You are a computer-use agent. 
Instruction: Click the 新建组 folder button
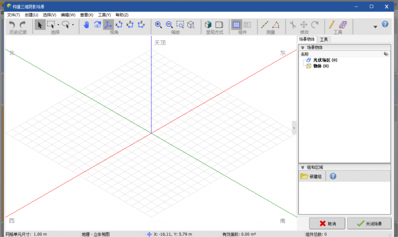311,176
